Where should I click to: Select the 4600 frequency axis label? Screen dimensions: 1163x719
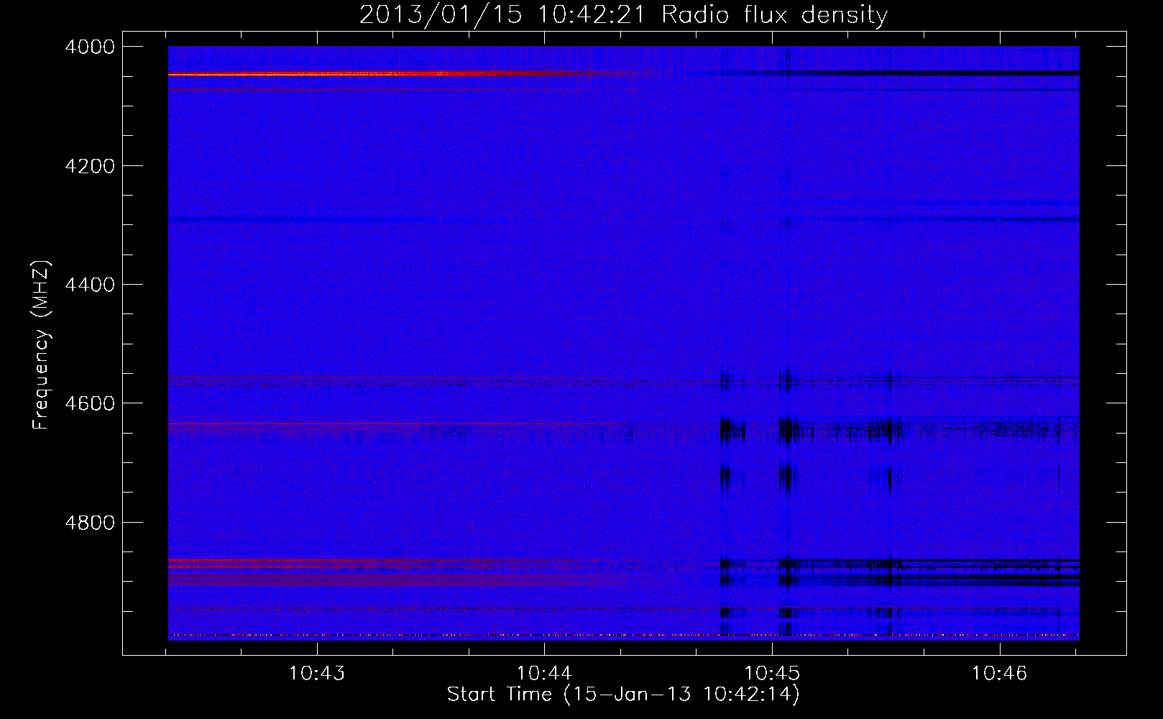click(x=89, y=403)
